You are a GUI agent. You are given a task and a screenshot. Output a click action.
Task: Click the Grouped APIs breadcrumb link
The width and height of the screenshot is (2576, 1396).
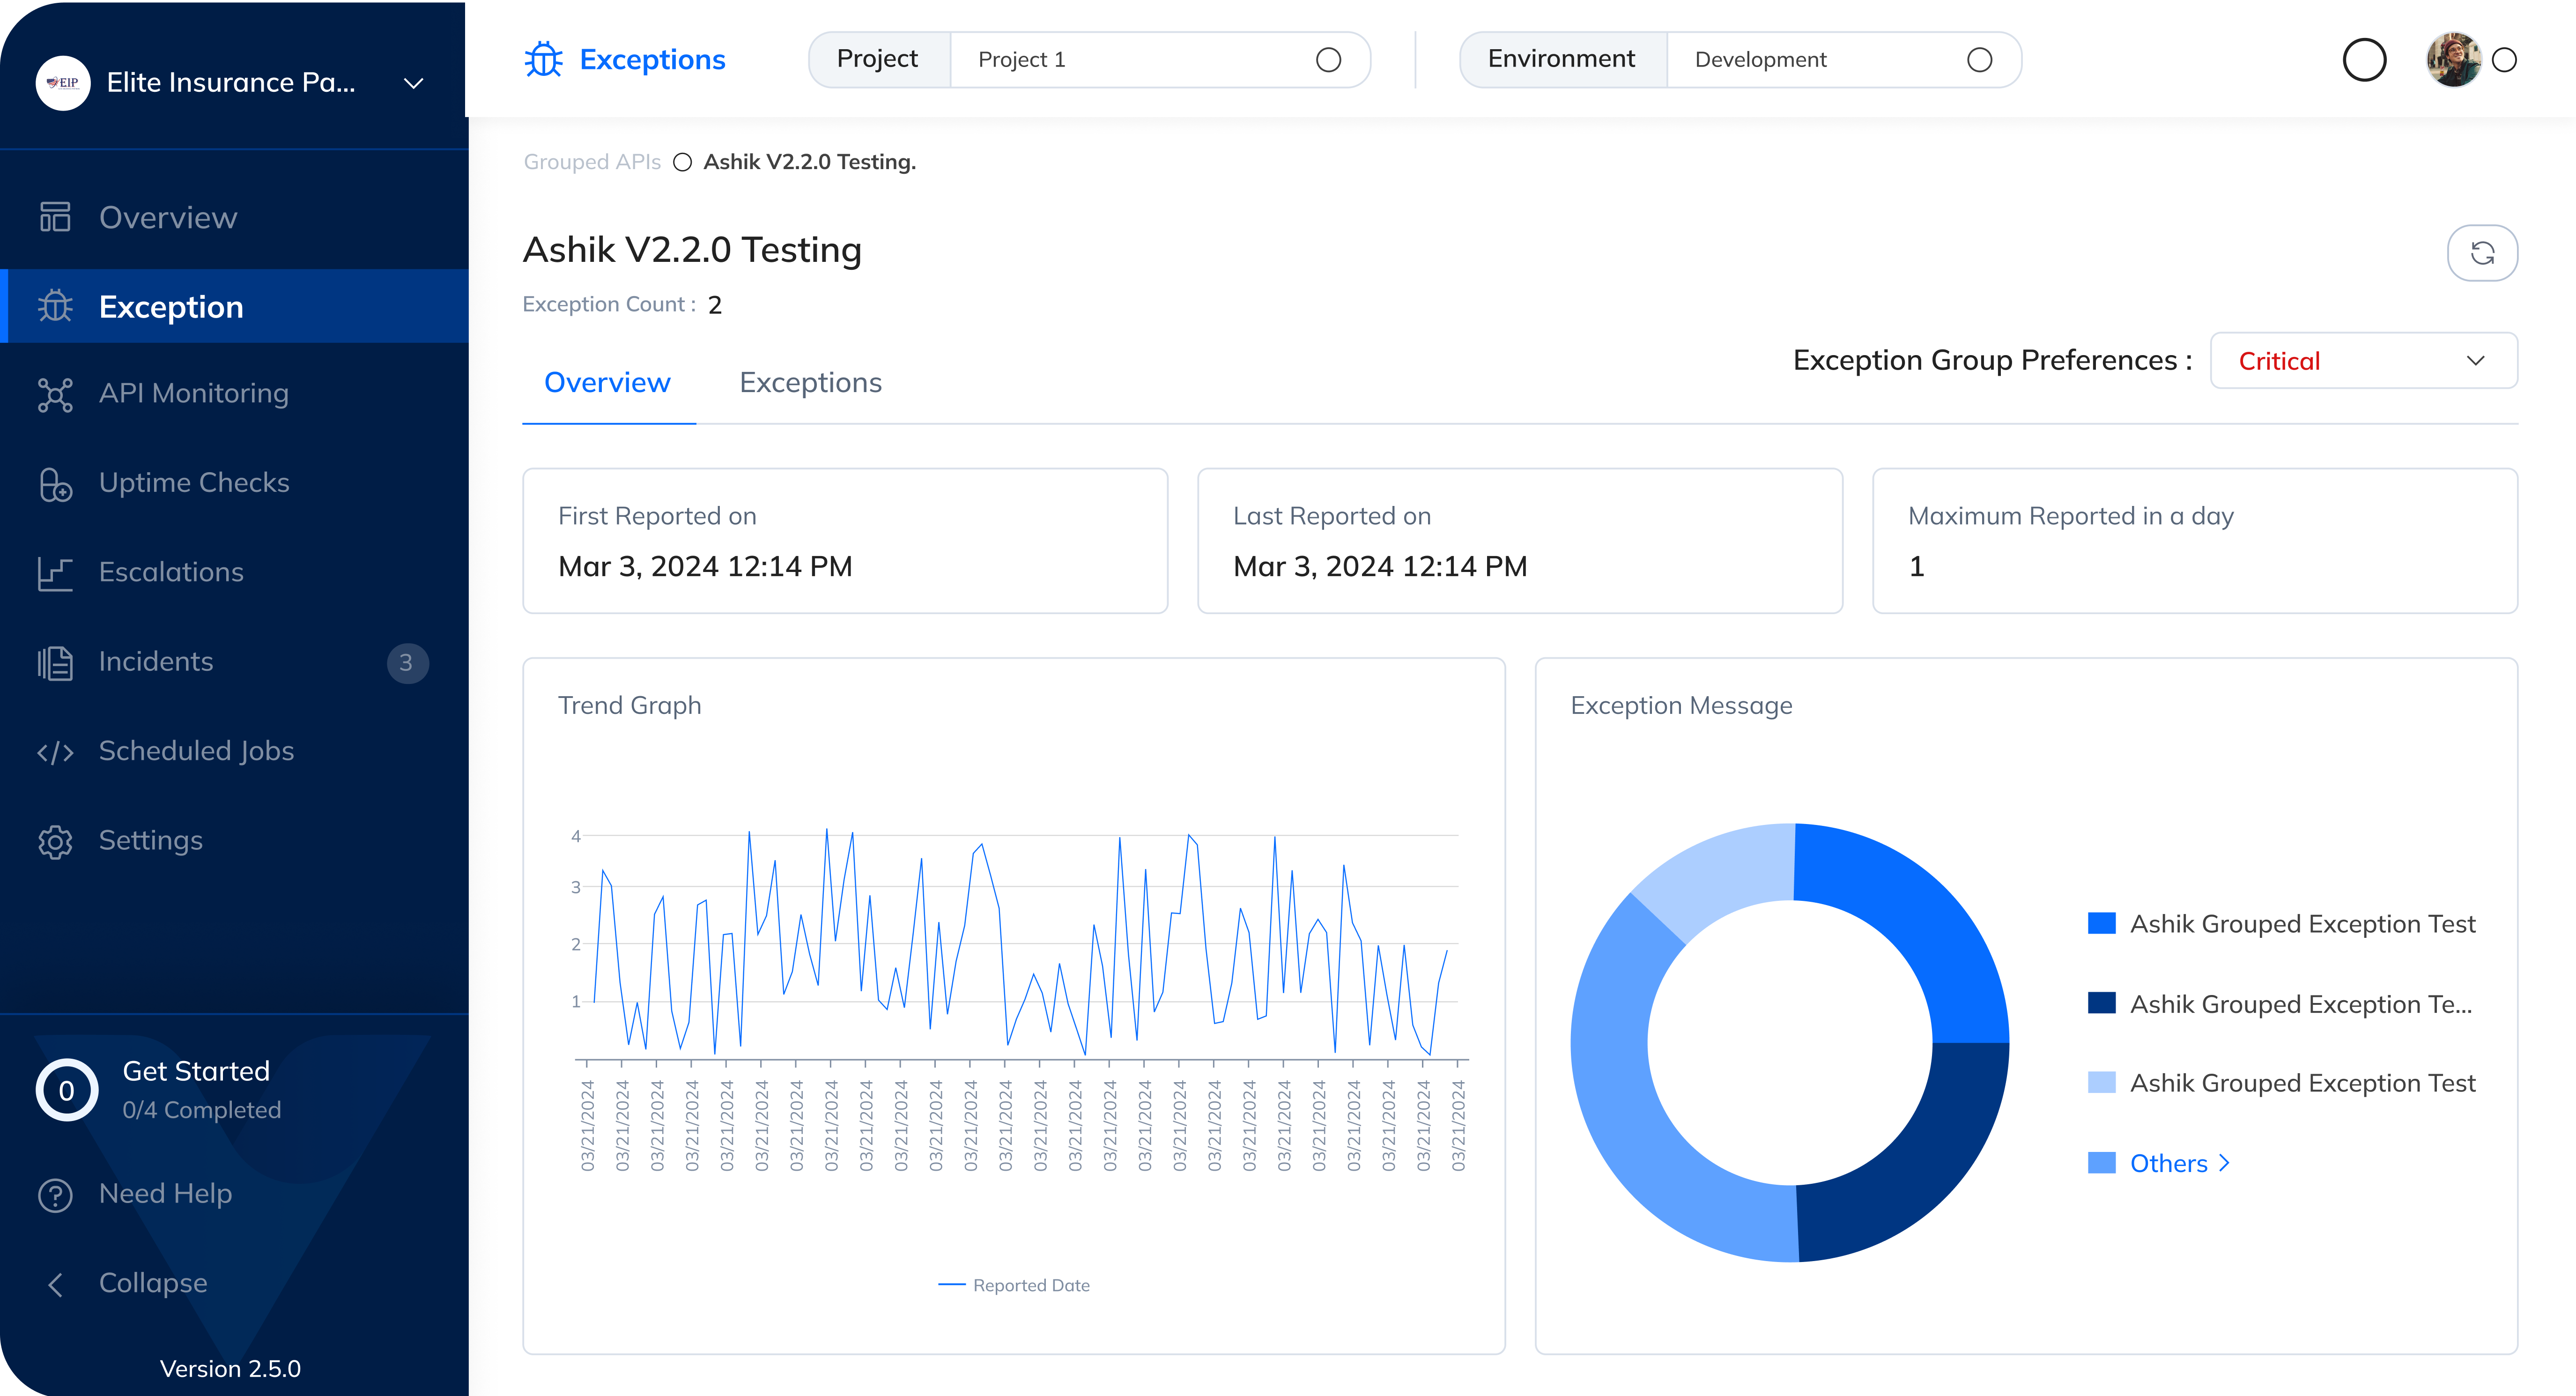click(592, 162)
